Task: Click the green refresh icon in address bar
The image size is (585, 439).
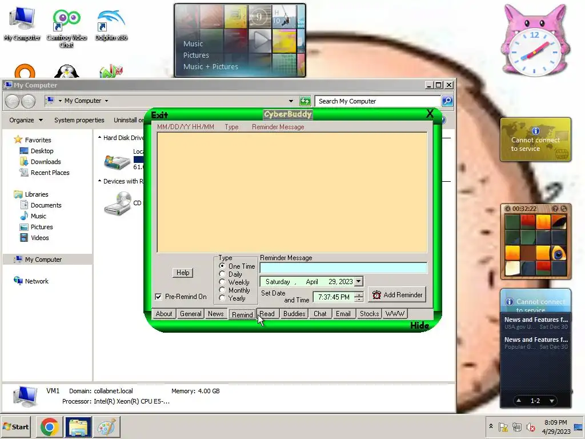Action: (x=305, y=101)
